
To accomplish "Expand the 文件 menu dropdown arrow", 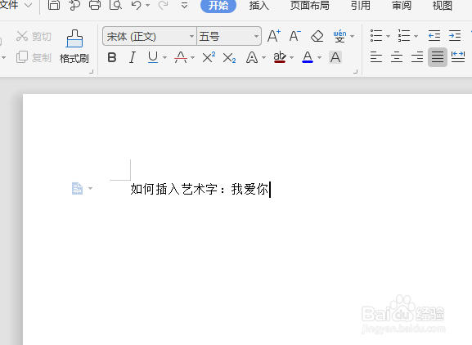I will 28,5.
